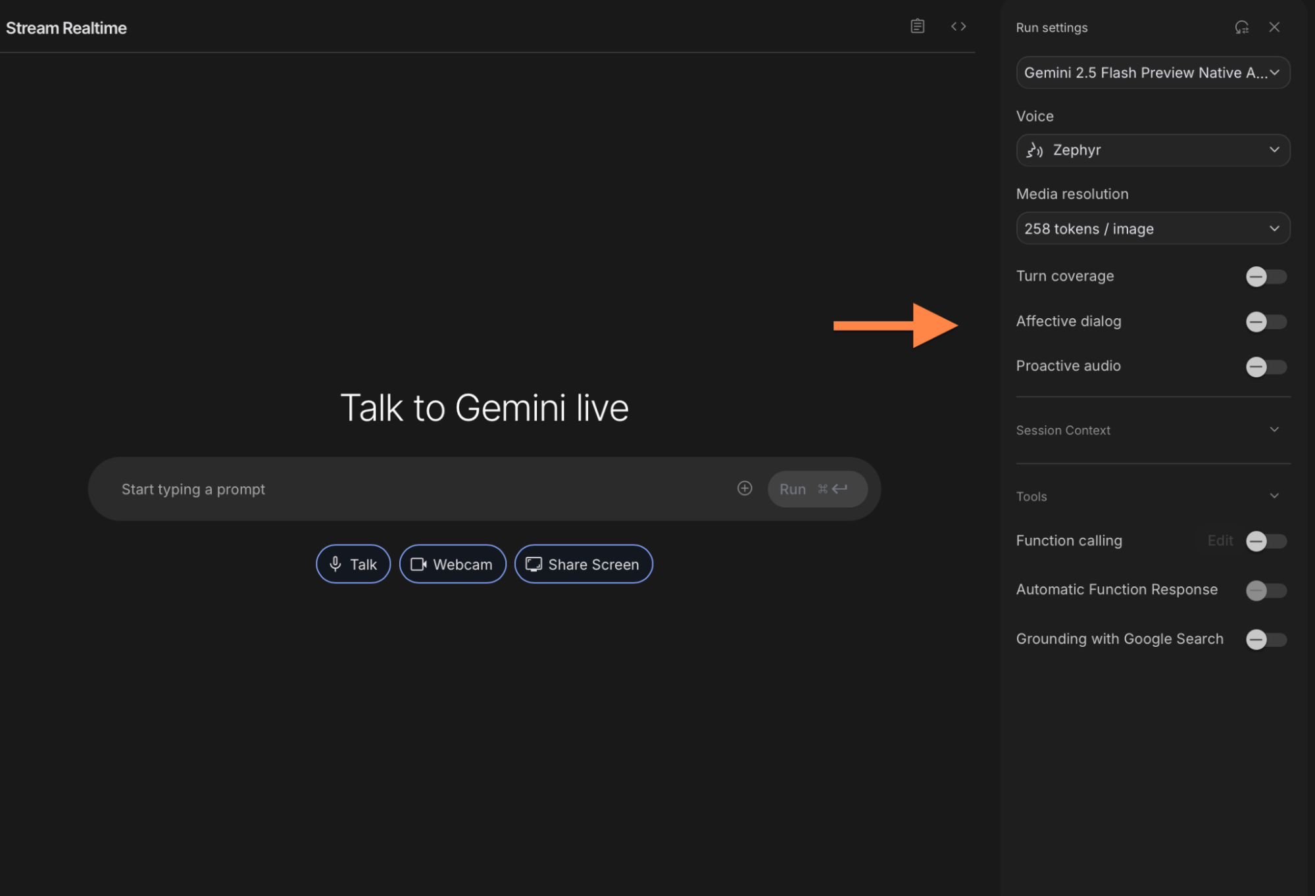Click the camera icon in Webcam
The image size is (1315, 896).
[418, 565]
